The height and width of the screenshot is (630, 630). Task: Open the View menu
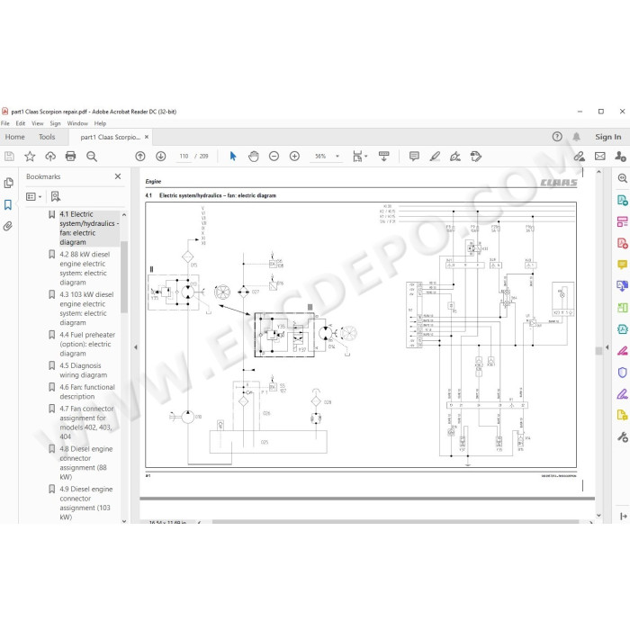click(38, 123)
